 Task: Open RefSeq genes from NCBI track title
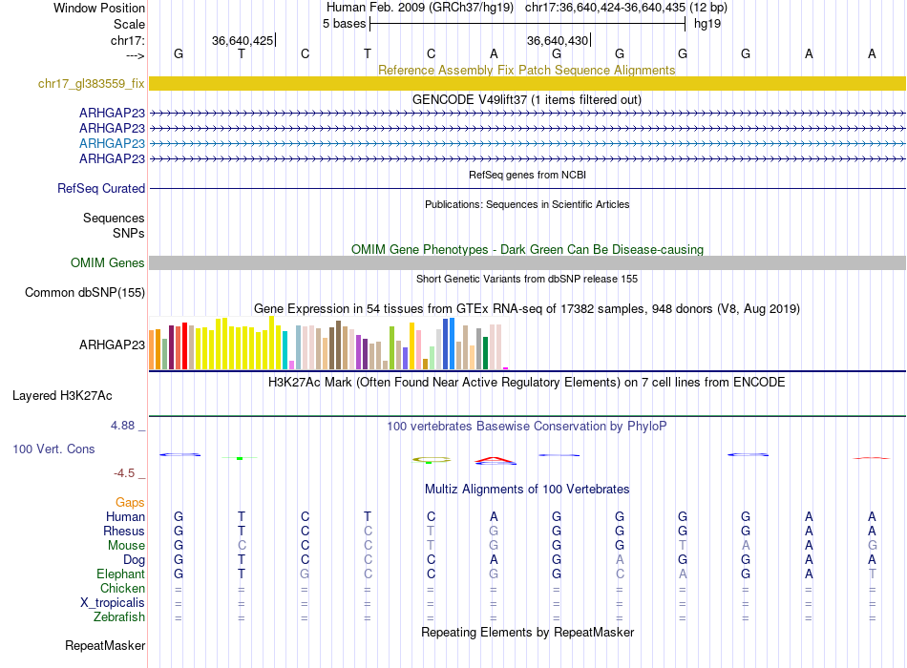527,175
